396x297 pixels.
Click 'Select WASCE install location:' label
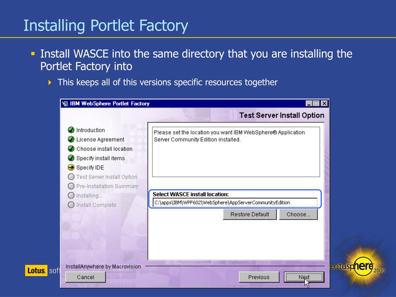coord(191,194)
